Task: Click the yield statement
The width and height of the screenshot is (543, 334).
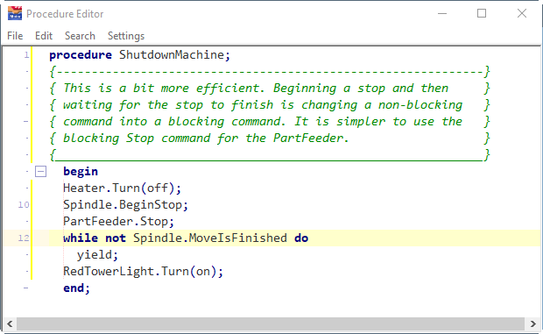Action: tap(97, 255)
